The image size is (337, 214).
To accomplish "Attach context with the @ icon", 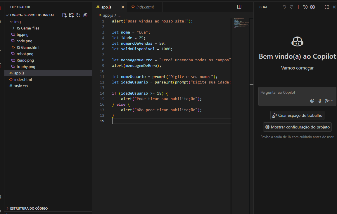I will (x=312, y=101).
